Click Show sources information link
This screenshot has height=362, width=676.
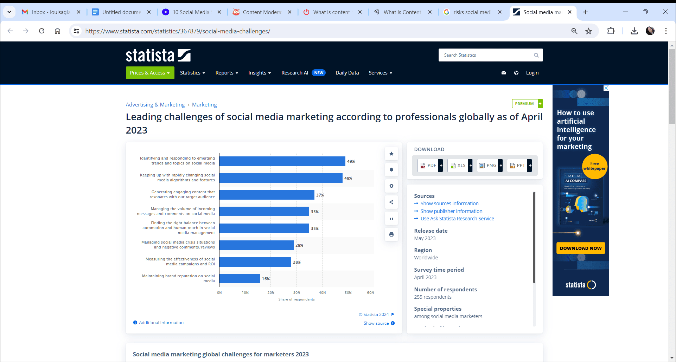point(449,203)
